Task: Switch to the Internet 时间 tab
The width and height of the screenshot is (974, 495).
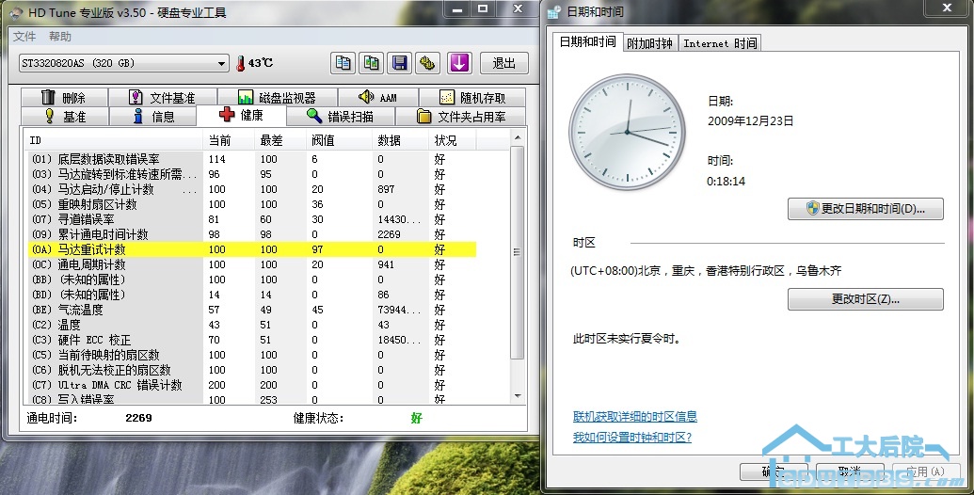Action: click(720, 43)
